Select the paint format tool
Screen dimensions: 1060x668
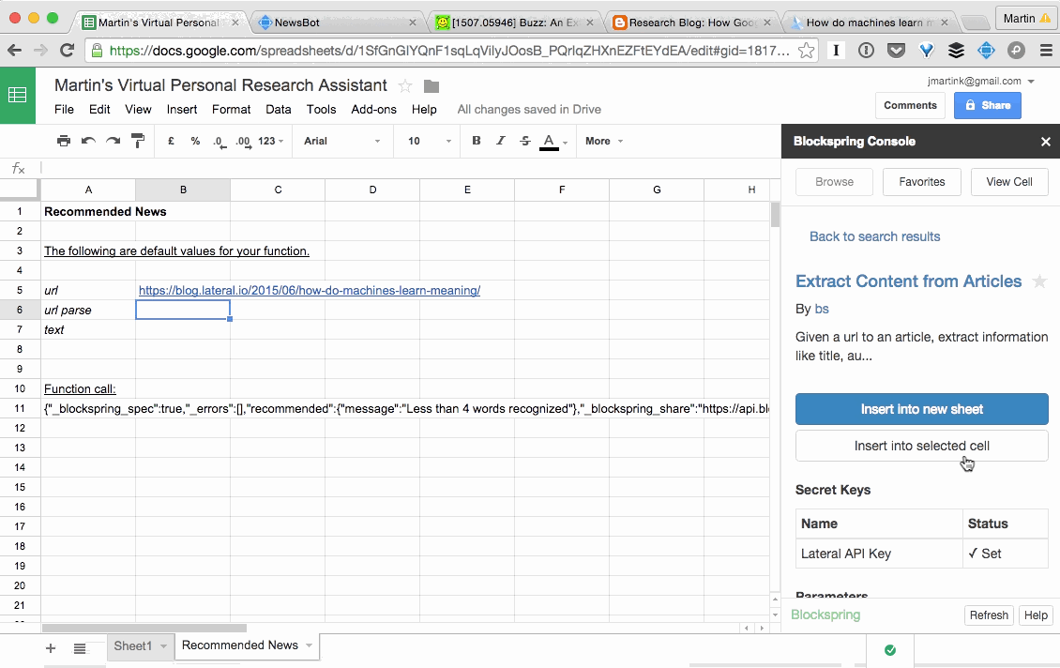click(x=137, y=141)
